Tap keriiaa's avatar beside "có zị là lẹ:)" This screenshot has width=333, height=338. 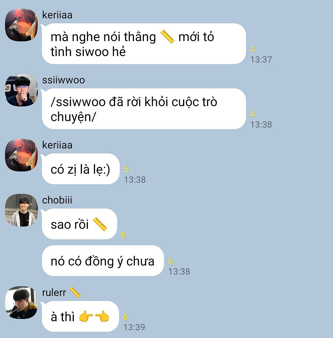coord(22,155)
